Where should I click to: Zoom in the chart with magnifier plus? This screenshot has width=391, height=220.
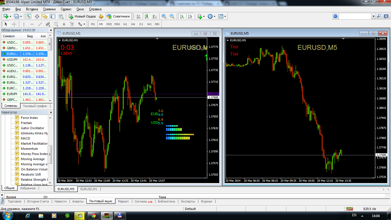164,16
